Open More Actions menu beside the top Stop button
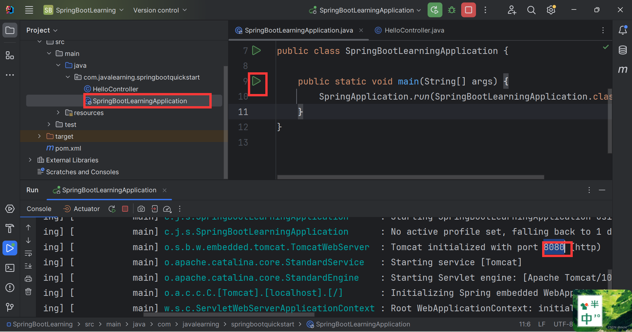Viewport: 632px width, 332px height. point(485,10)
